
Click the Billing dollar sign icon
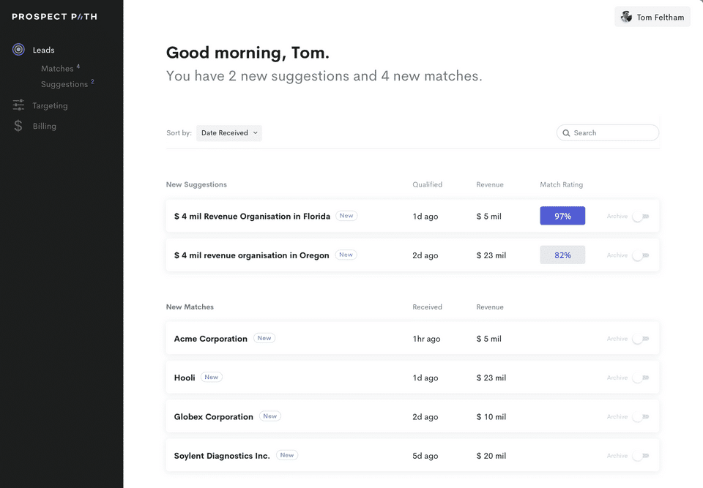click(x=18, y=126)
